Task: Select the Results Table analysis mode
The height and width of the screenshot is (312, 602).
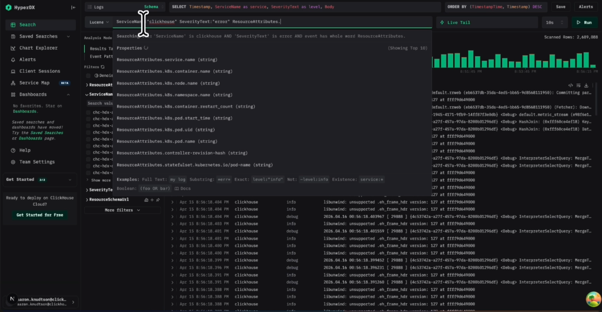Action: click(x=101, y=49)
